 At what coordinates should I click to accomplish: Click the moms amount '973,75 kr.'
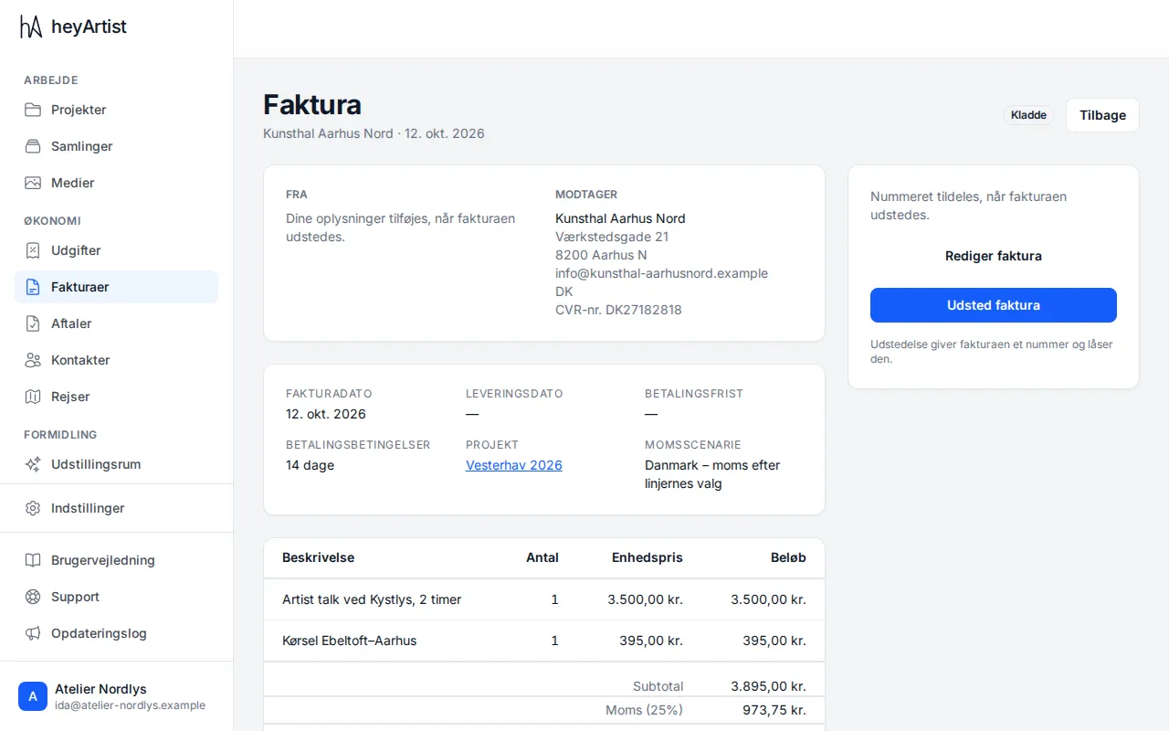775,710
